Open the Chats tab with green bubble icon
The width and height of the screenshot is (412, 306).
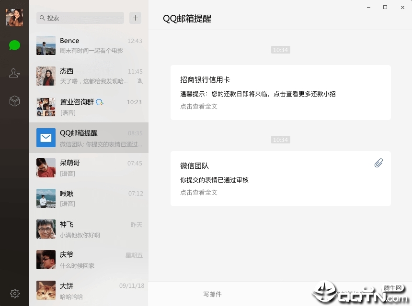[14, 45]
